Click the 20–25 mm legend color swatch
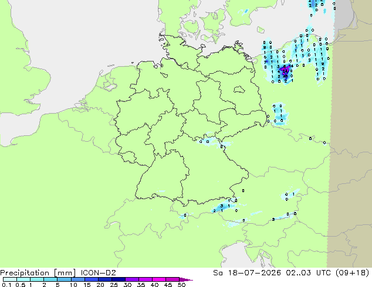Image resolution: width=372 pixels, height=287 pixels. click(104, 279)
